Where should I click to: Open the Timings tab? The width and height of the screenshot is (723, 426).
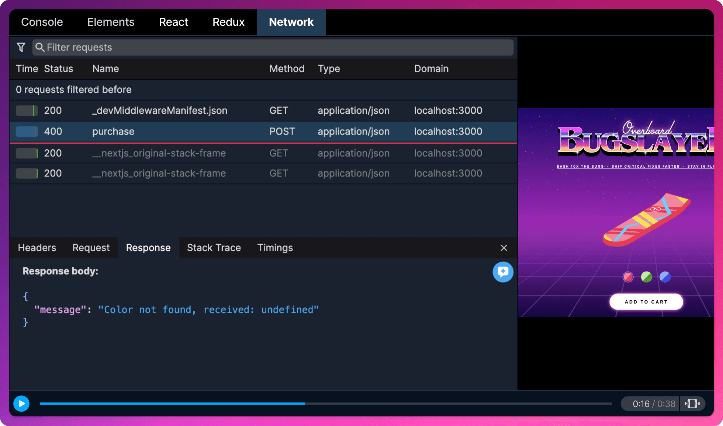click(x=275, y=248)
